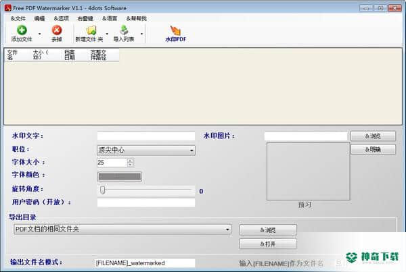Expand the Add Folder dropdown arrow

pos(107,34)
